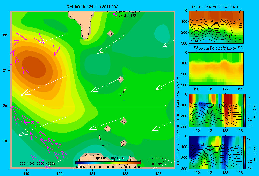Click longitude '122' under the vel. N section
This screenshot has height=176, width=259.
(x=225, y=131)
